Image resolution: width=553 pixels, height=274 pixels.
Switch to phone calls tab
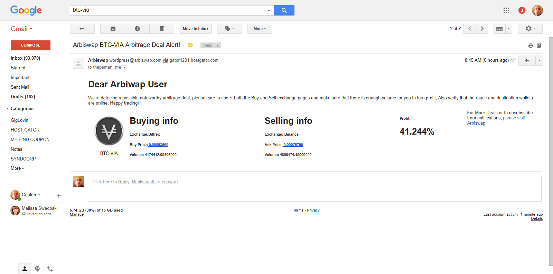point(50,268)
